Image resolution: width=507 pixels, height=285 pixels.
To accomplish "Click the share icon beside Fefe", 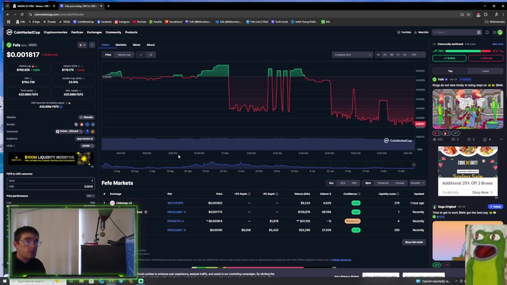I will click(92, 45).
